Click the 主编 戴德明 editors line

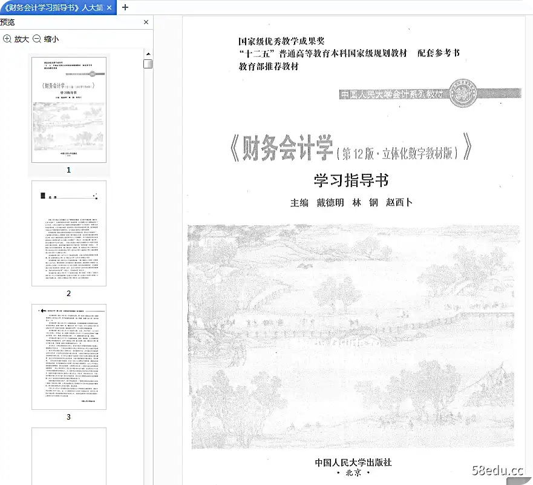click(x=351, y=203)
